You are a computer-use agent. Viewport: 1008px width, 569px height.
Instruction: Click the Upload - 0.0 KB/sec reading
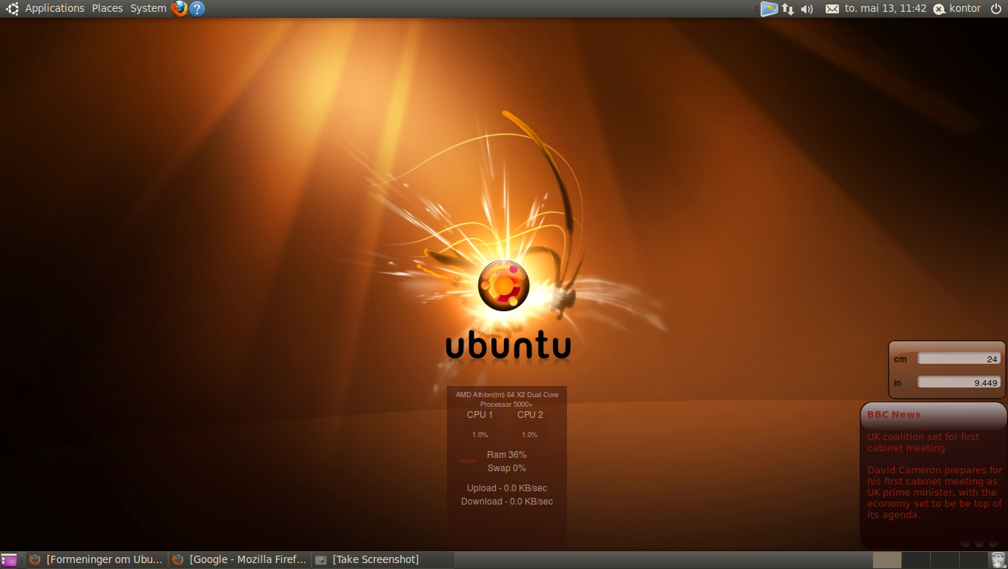click(507, 488)
